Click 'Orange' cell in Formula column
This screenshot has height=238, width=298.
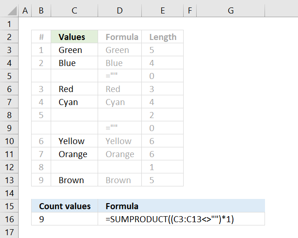(x=119, y=154)
